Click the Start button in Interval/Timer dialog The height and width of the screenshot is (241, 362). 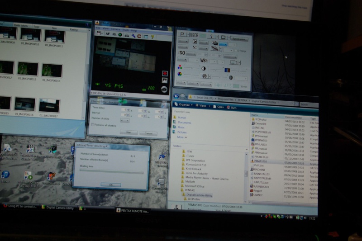tap(129, 132)
